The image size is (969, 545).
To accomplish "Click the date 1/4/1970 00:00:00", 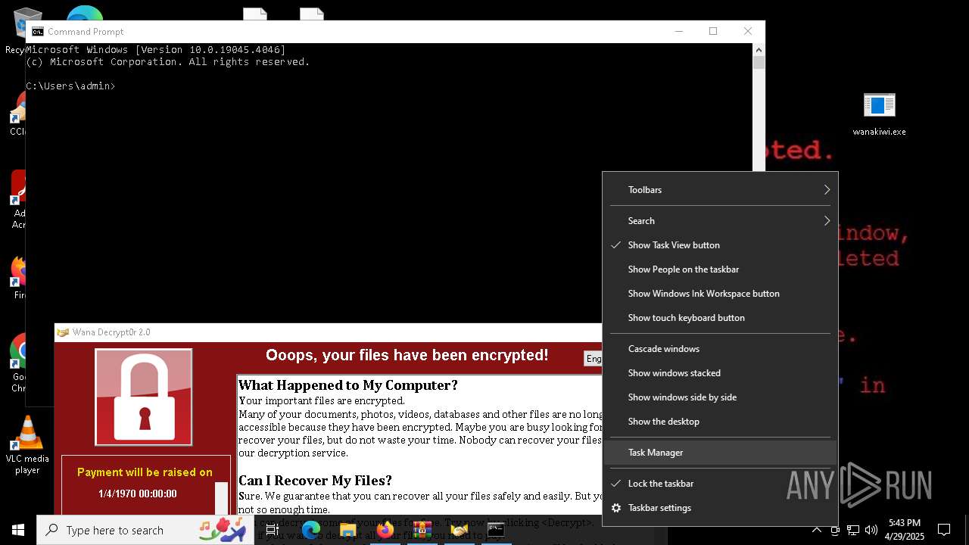I will 138,494.
